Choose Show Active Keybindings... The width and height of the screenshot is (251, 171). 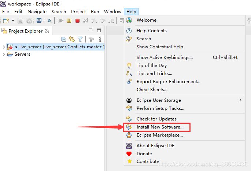click(185, 57)
